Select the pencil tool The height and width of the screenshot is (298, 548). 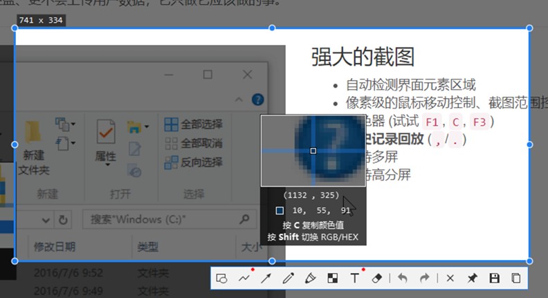(289, 279)
